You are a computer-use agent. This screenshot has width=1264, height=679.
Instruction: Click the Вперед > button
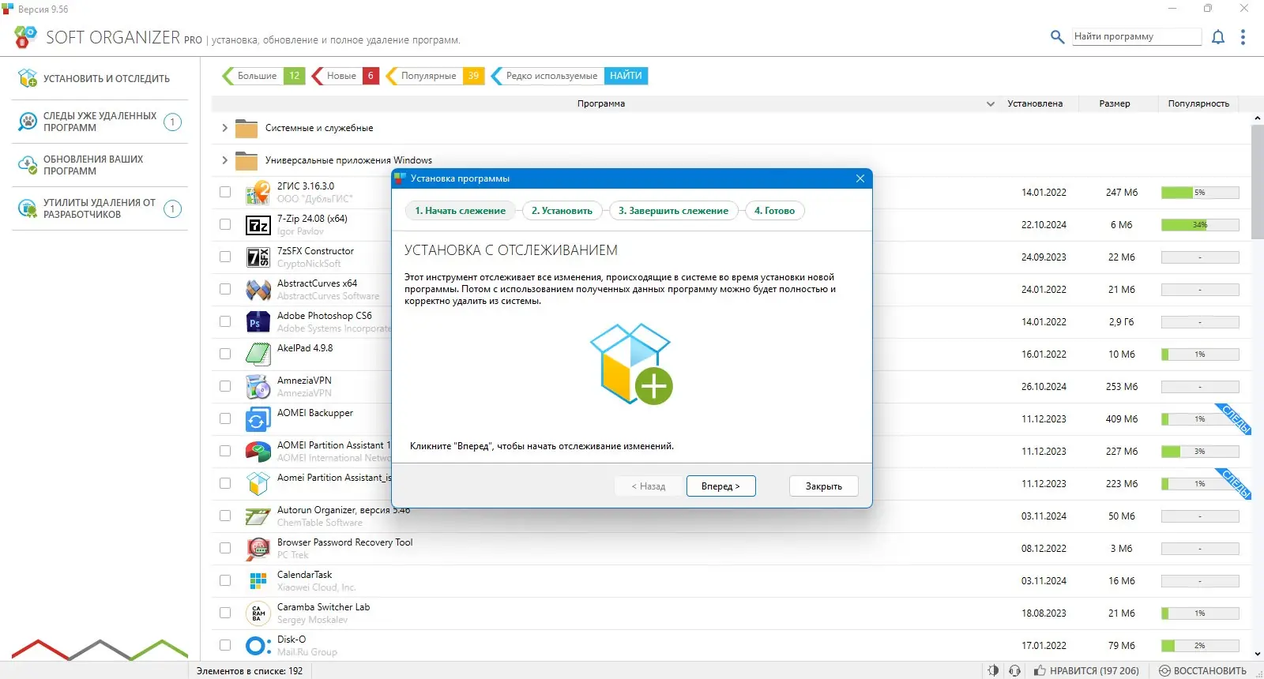tap(720, 486)
